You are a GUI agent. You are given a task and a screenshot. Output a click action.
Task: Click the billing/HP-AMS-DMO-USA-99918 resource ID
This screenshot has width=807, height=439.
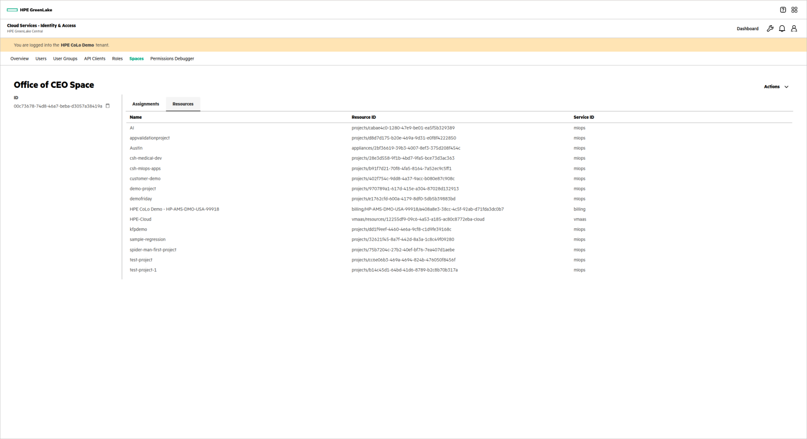tap(428, 209)
